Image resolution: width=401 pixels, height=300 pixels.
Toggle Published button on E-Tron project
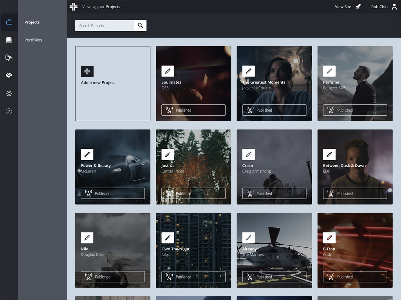click(355, 277)
